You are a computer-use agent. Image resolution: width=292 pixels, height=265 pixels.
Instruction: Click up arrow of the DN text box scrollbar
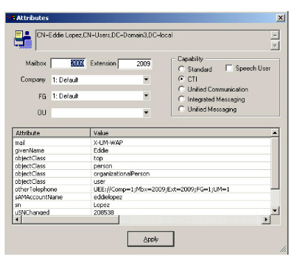(275, 35)
